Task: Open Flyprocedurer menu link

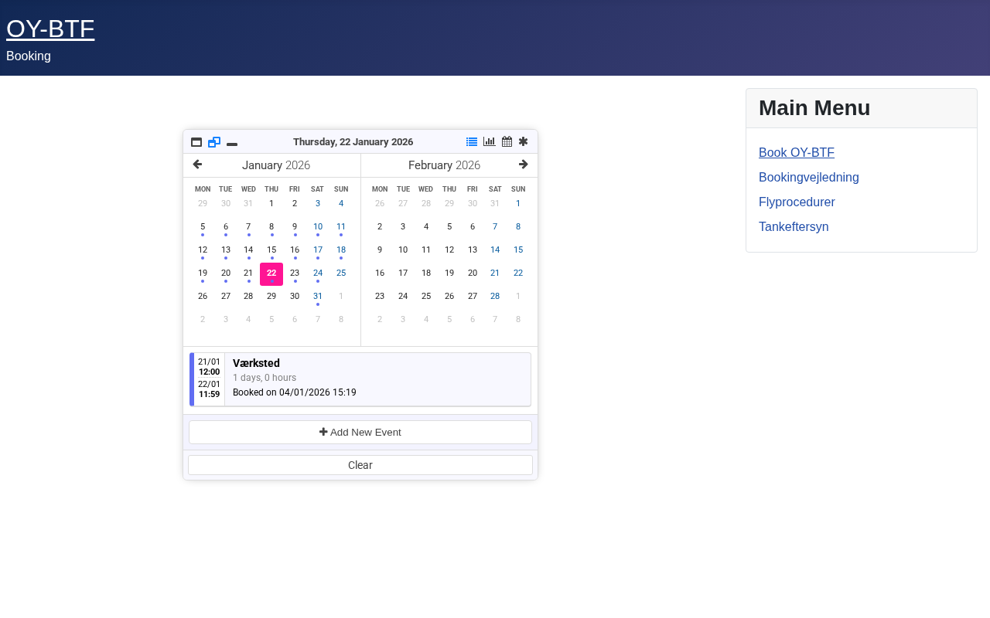Action: (x=797, y=202)
